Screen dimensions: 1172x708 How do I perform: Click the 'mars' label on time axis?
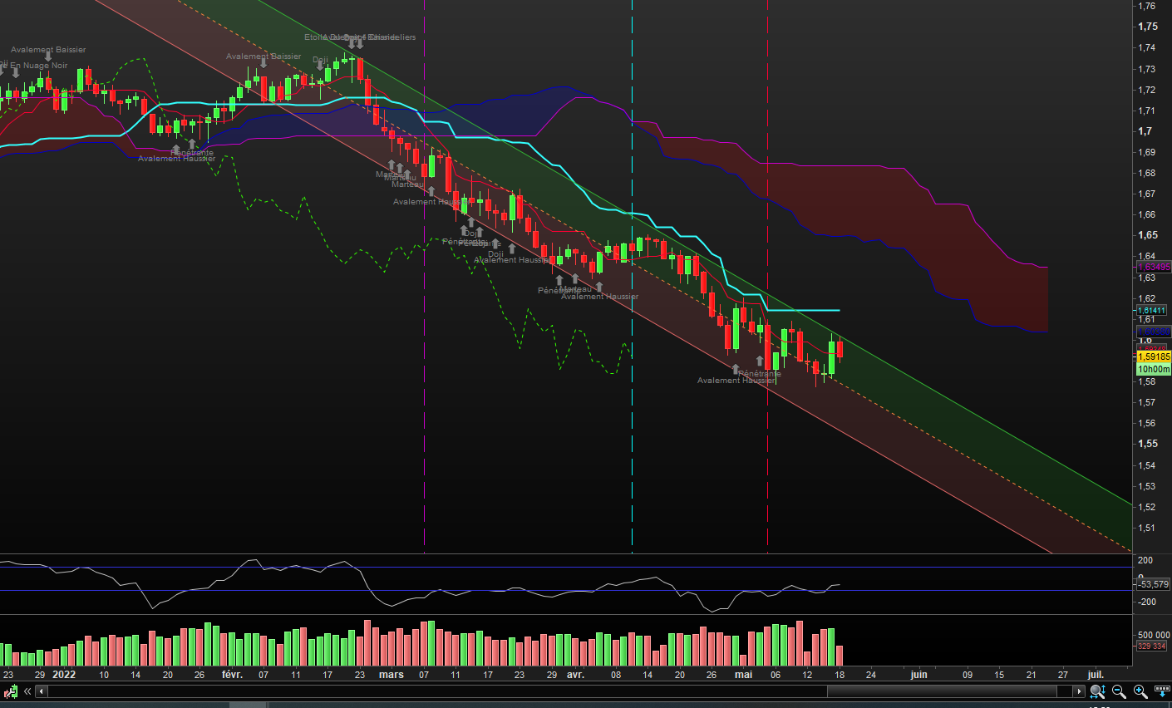tap(391, 675)
